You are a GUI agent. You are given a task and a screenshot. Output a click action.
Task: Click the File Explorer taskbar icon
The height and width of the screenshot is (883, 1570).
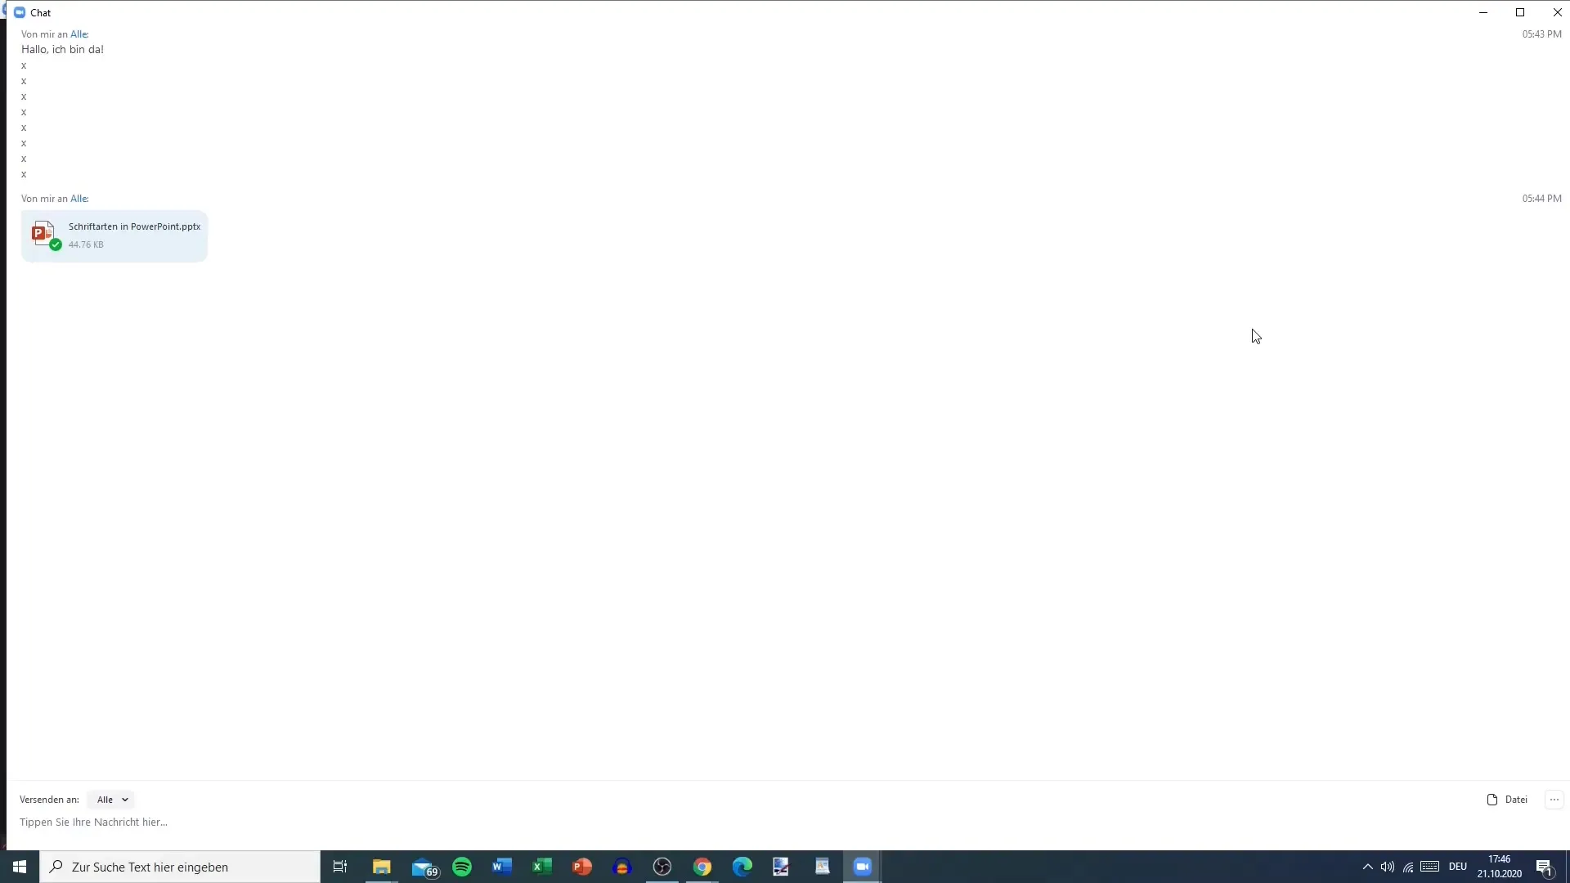pos(382,867)
